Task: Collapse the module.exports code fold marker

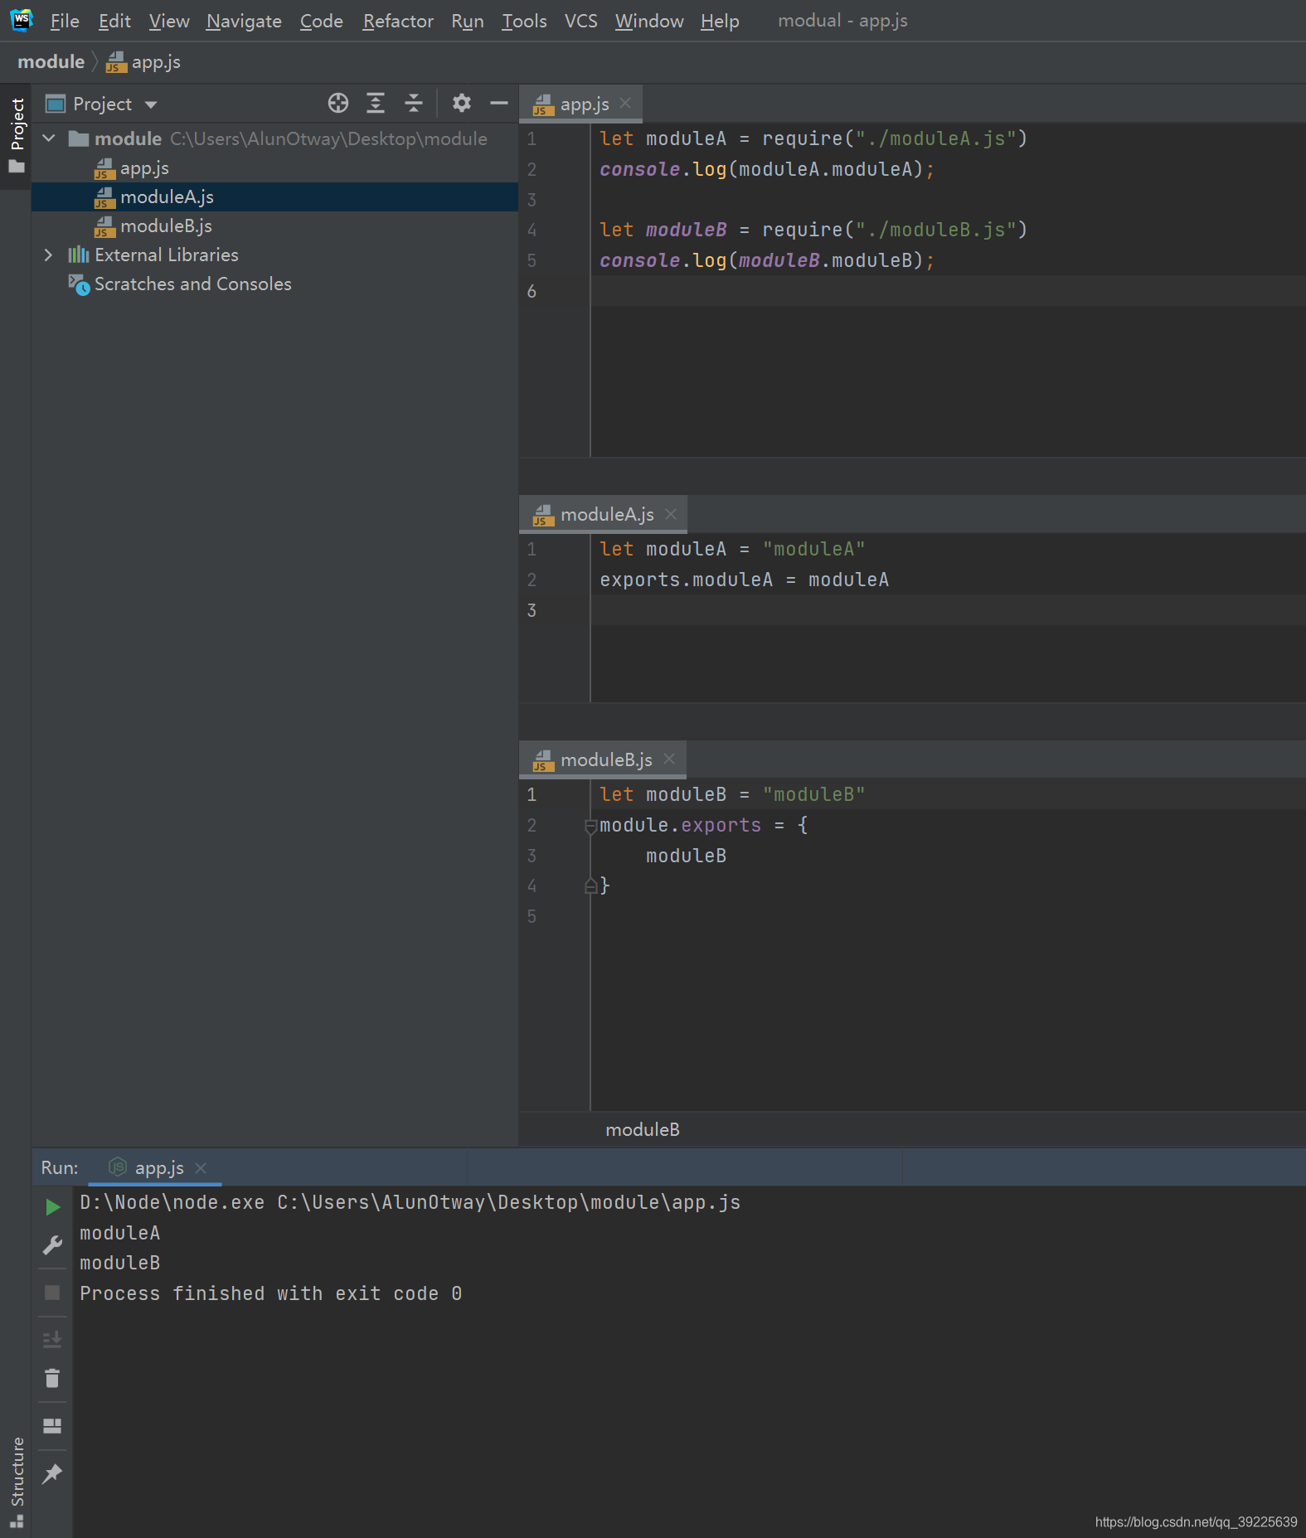Action: coord(590,826)
